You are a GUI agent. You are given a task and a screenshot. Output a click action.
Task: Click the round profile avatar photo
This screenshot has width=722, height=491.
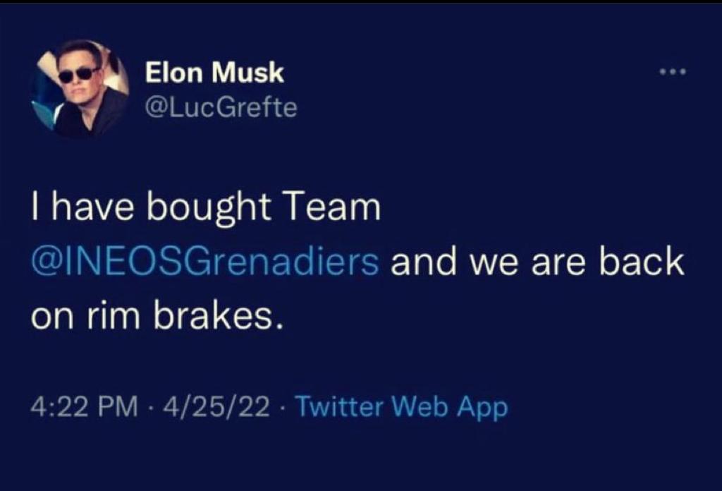[80, 88]
